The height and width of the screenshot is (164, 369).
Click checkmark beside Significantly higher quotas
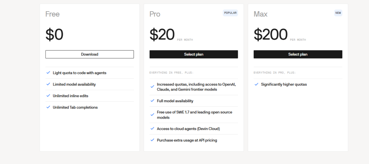click(x=257, y=84)
